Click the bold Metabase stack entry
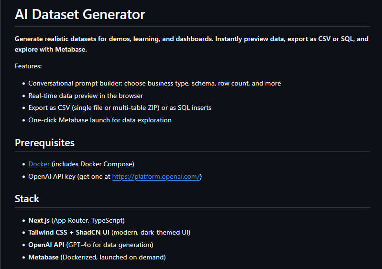This screenshot has height=269, width=382. pyautogui.click(x=44, y=258)
